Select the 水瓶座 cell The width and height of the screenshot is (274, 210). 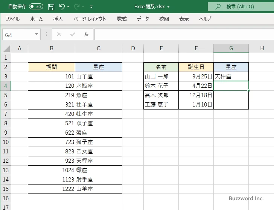pos(99,86)
